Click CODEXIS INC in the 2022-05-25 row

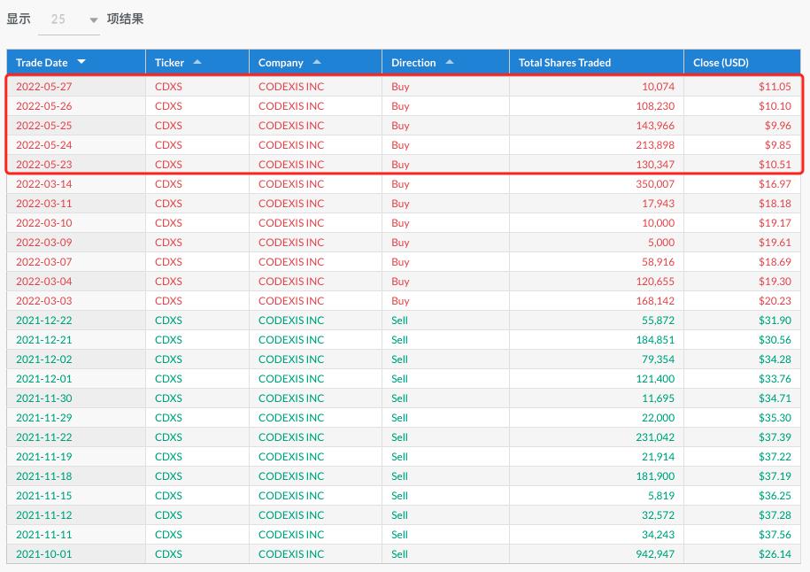[x=291, y=126]
